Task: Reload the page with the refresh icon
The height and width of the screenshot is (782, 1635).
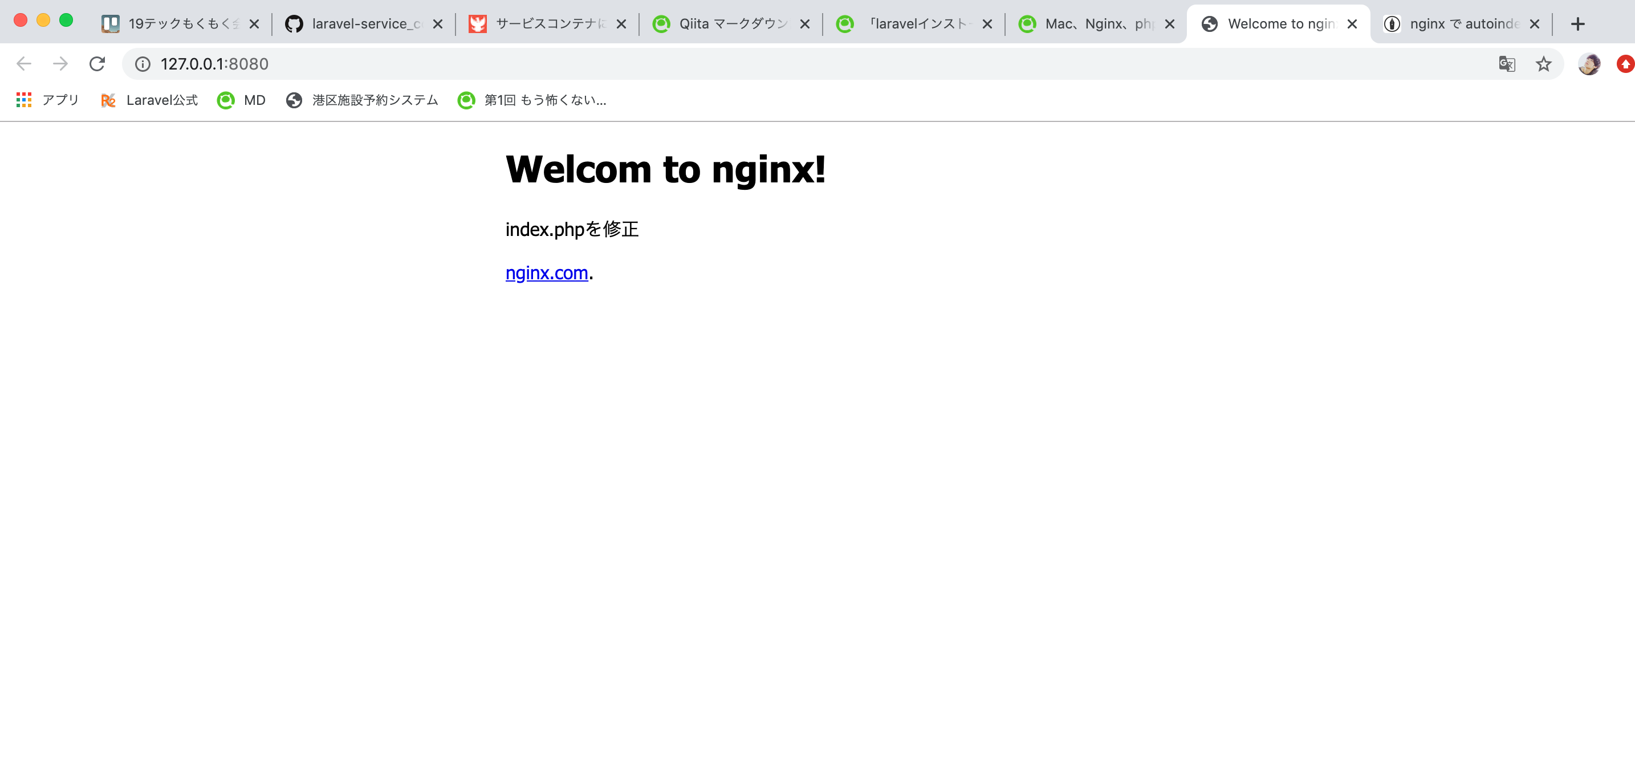Action: [97, 64]
